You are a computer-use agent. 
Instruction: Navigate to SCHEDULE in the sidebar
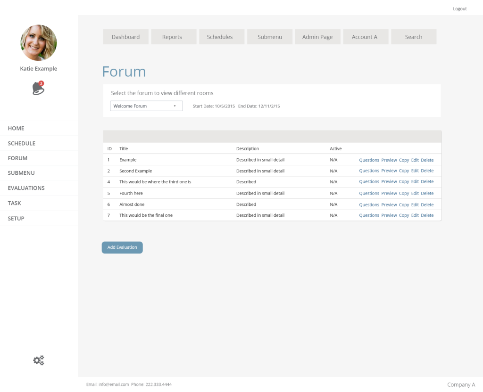pos(22,143)
